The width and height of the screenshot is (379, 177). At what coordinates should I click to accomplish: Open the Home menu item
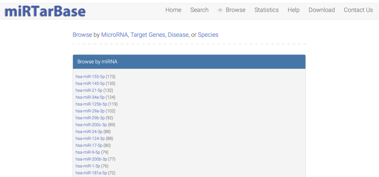173,10
